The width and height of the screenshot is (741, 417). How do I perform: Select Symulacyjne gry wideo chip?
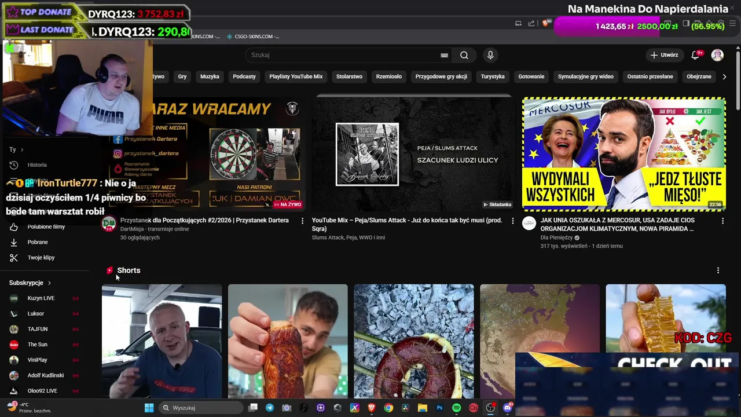tap(586, 76)
